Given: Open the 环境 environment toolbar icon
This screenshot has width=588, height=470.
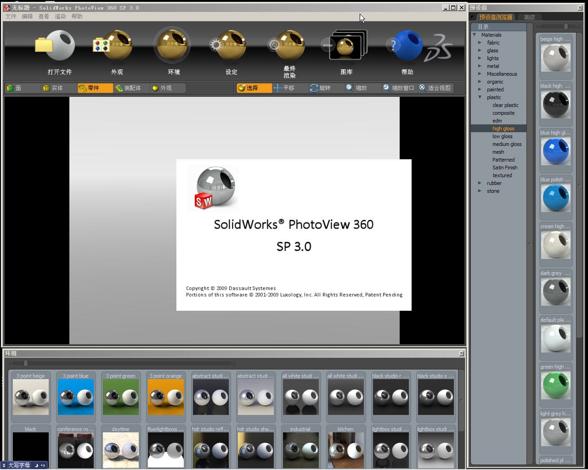Looking at the screenshot, I should coord(172,45).
